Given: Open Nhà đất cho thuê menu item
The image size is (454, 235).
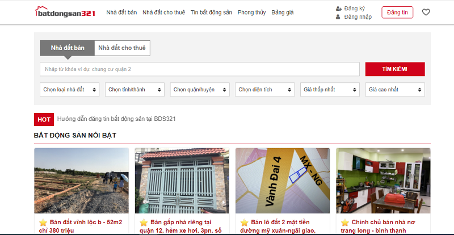Looking at the screenshot, I should [x=163, y=12].
